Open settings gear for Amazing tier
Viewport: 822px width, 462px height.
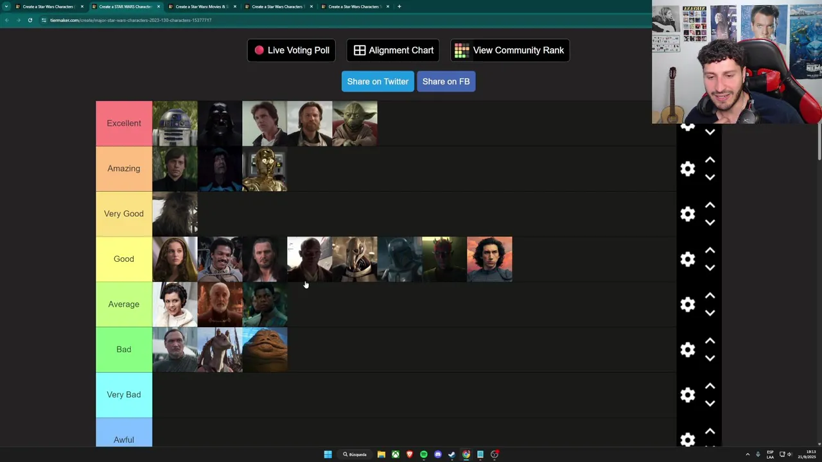(688, 169)
